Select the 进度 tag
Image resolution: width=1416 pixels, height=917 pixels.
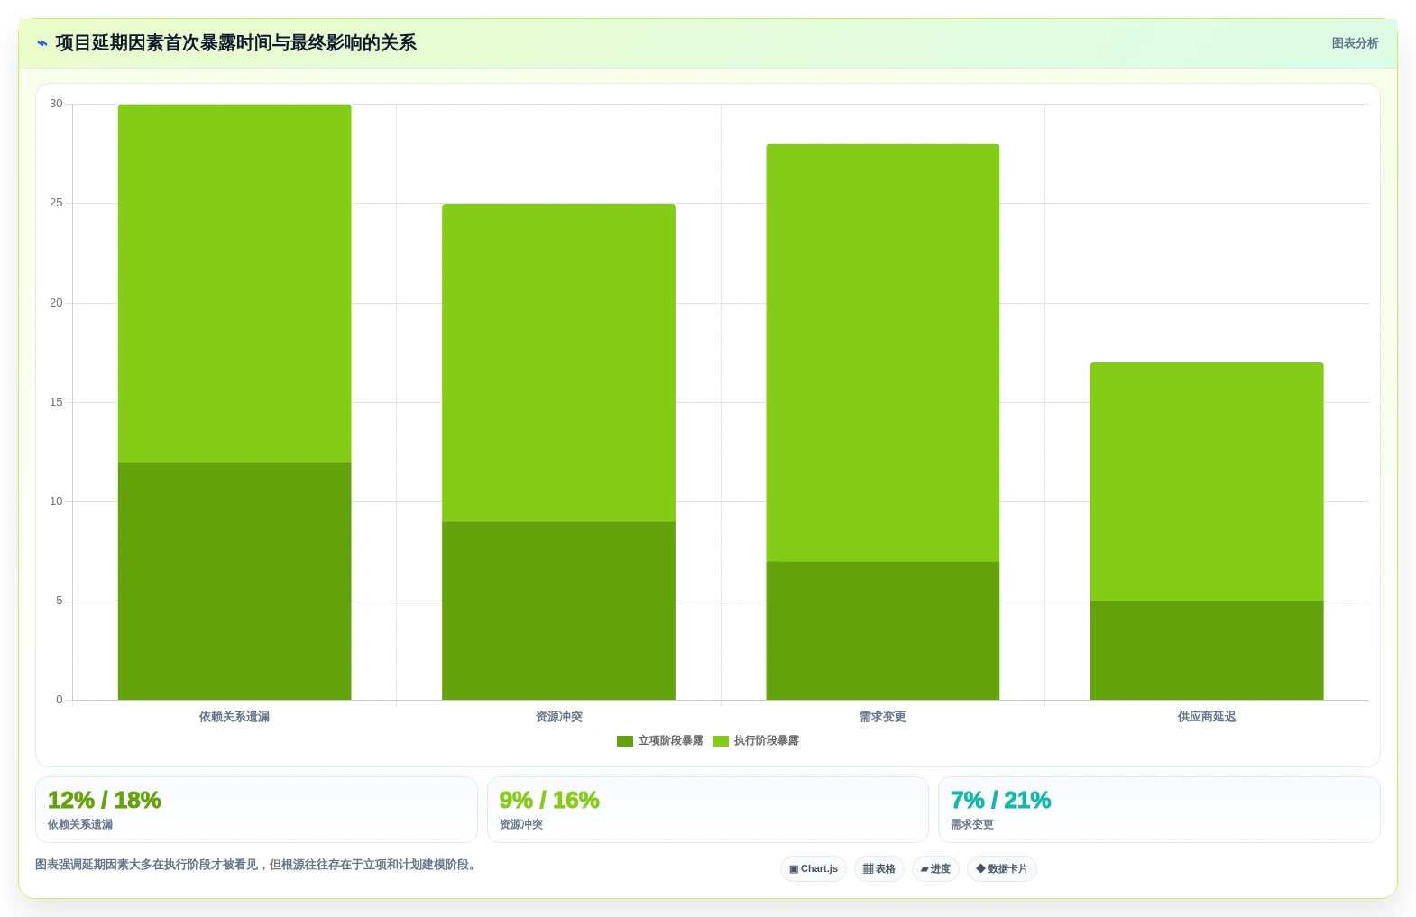coord(935,869)
